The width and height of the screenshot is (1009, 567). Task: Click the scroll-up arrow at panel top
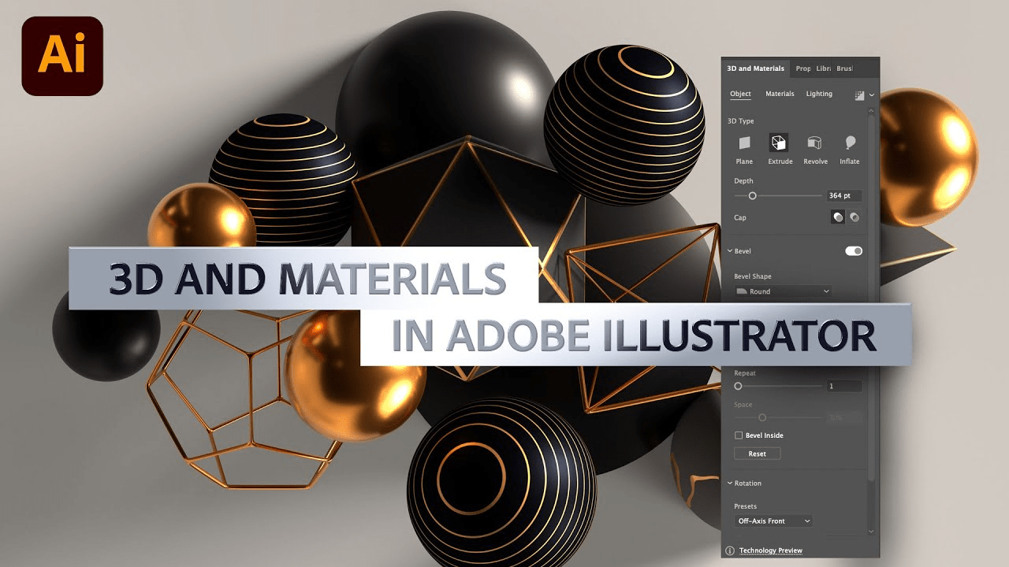click(870, 111)
